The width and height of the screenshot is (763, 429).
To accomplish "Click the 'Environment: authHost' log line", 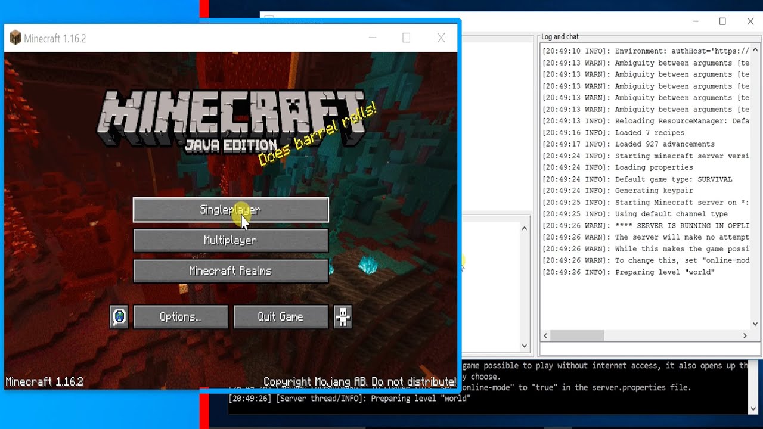I will coord(646,51).
